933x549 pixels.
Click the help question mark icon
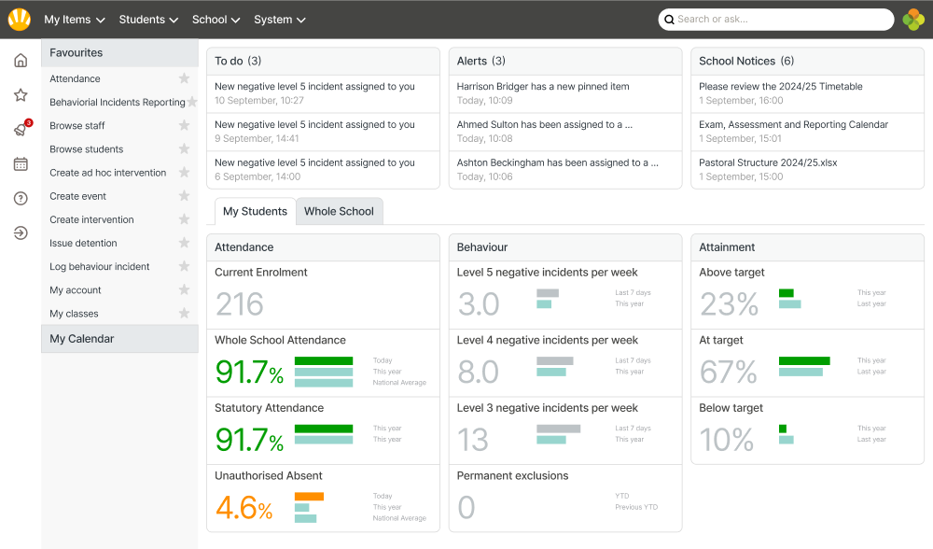(x=21, y=198)
